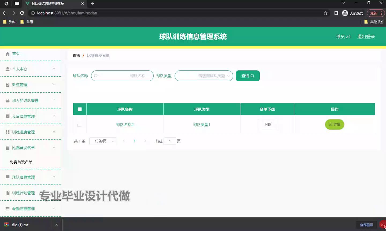Check the row checkbox for 球队名称2
Image resolution: width=386 pixels, height=231 pixels.
coord(79,125)
